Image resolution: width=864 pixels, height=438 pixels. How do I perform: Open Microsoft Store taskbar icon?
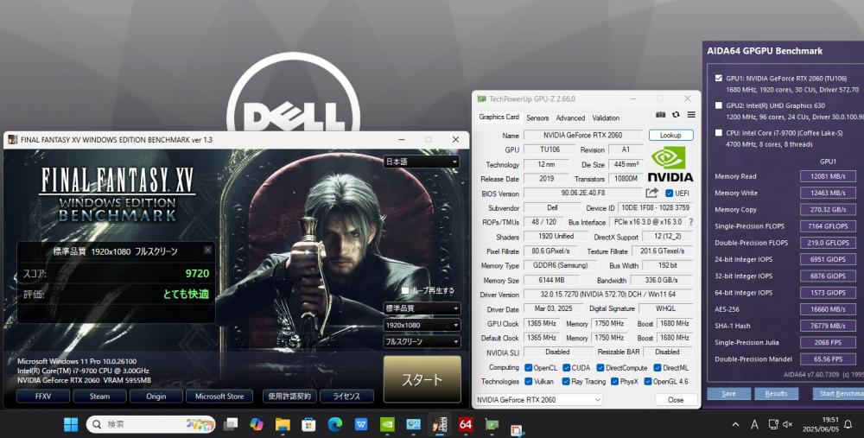(308, 424)
